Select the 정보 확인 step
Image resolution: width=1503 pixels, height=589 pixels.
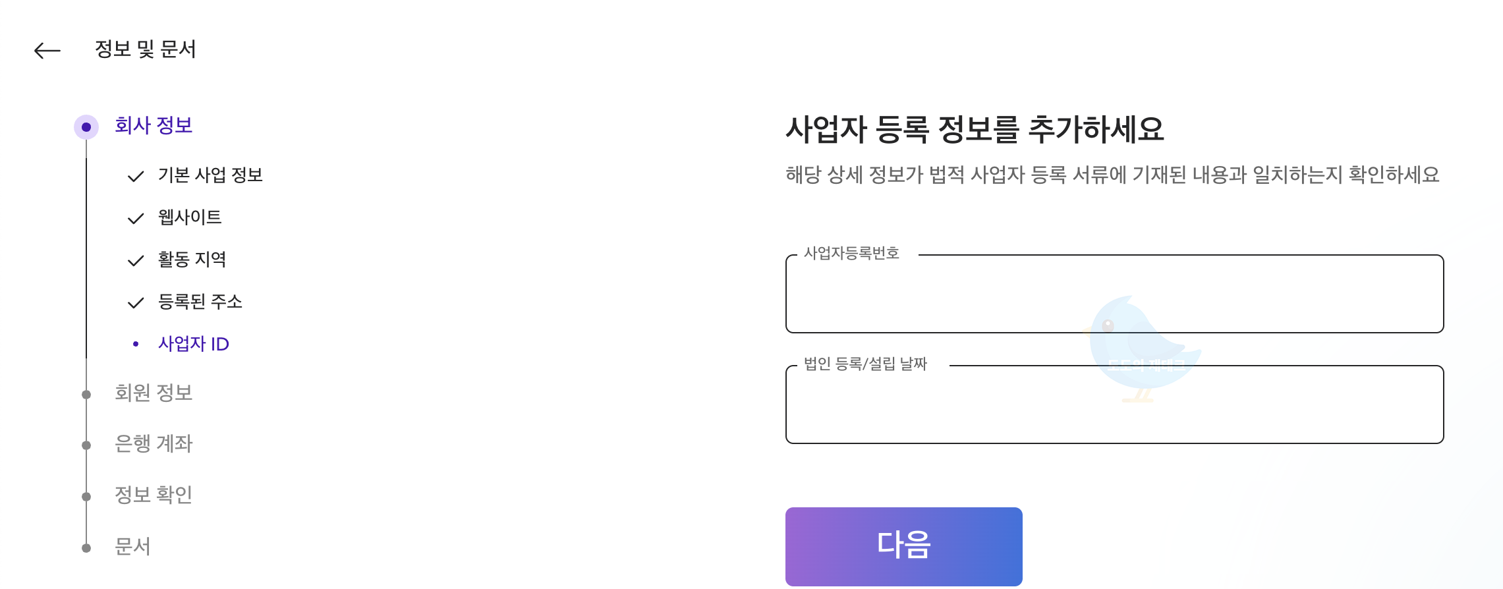click(x=154, y=494)
